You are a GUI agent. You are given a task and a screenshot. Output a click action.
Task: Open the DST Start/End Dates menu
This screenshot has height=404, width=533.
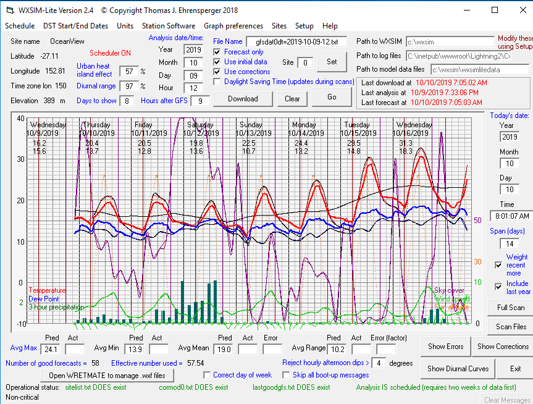pos(75,26)
